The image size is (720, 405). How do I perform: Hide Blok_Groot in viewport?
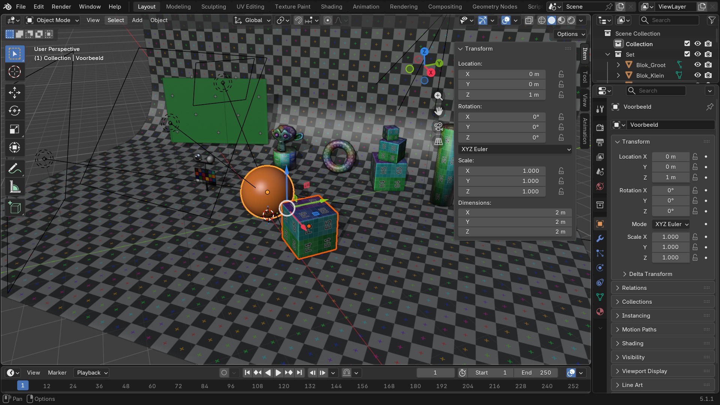(x=697, y=65)
